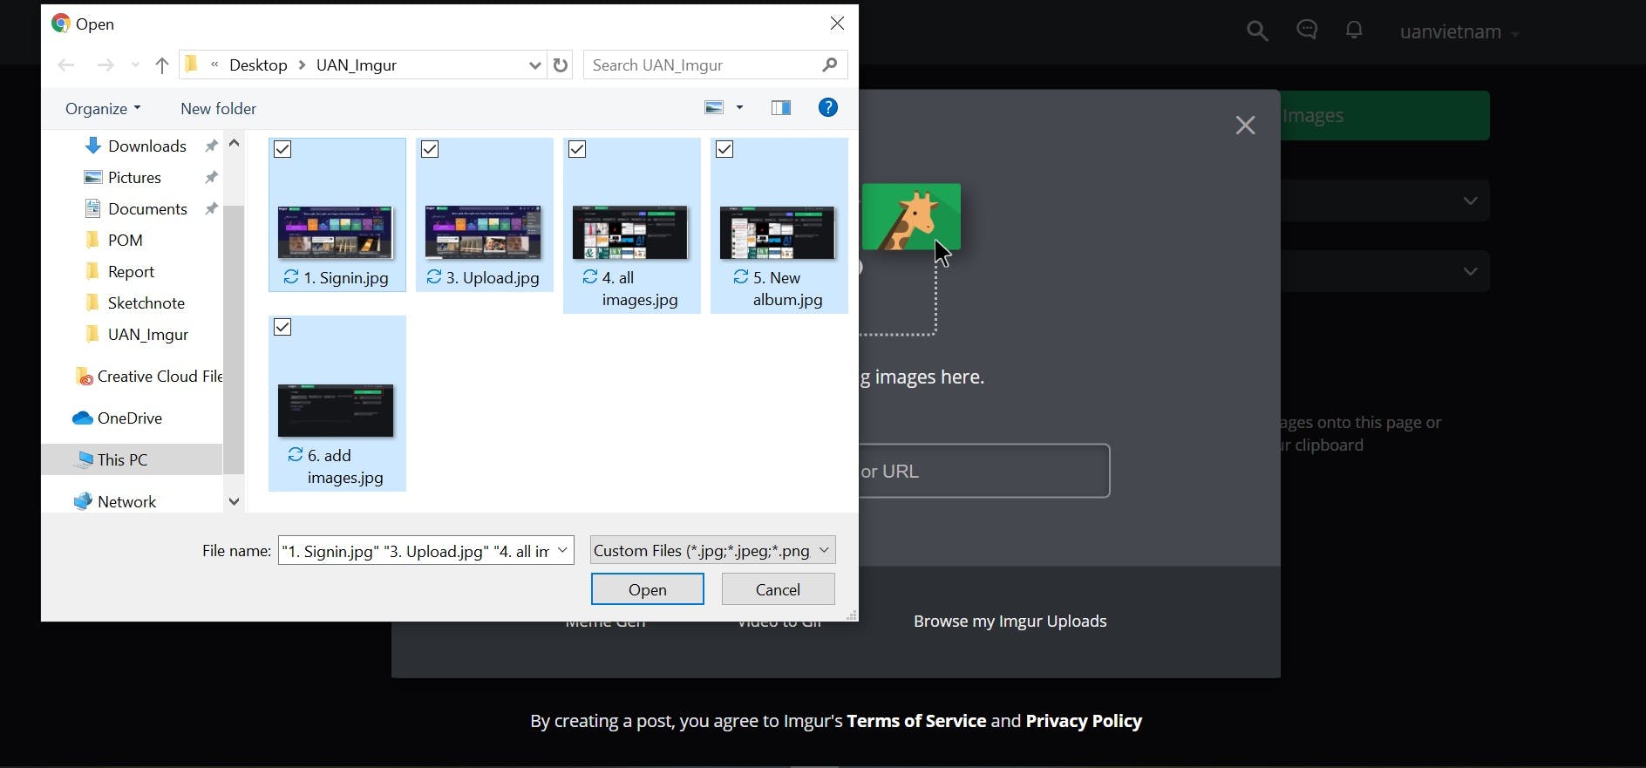Click the Back arrow in Open dialog
Viewport: 1646px width, 768px height.
click(66, 65)
